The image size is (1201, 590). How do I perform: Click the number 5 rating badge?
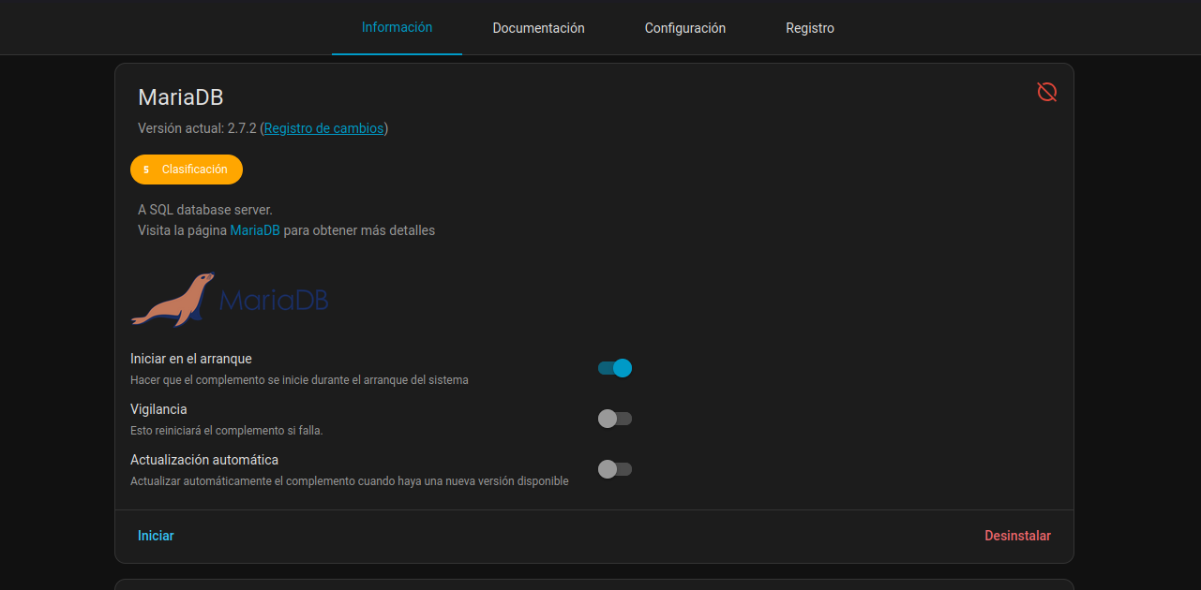[146, 170]
